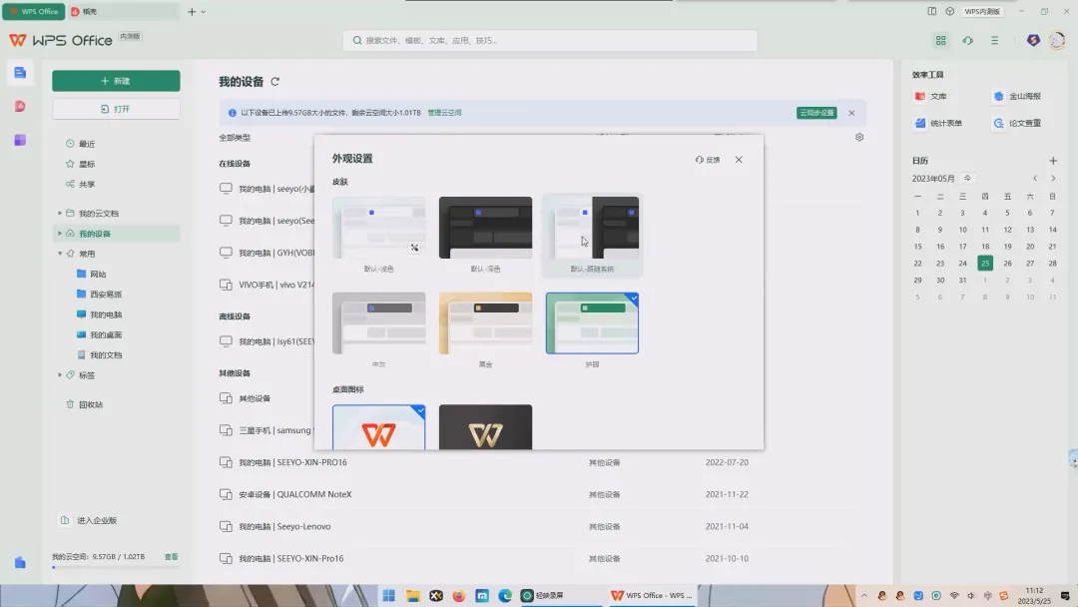Viewport: 1078px width, 607px height.
Task: Select the 默认-跟随系统 skin
Action: [x=592, y=235]
